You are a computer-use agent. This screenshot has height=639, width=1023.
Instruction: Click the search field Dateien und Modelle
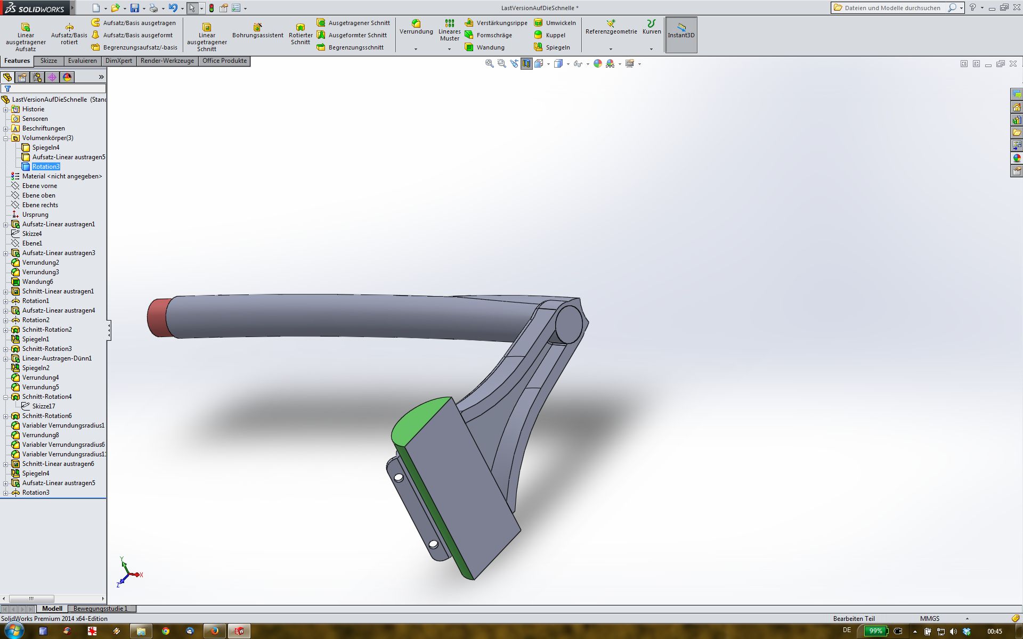coord(892,8)
